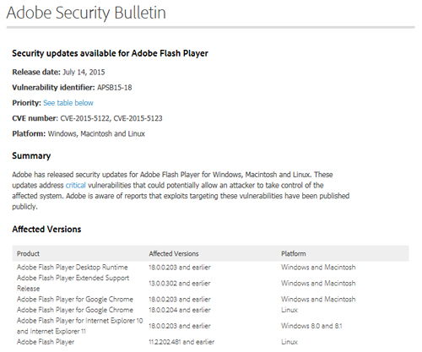Click the CVE-2015-5122 number text
Image resolution: width=422 pixels, height=352 pixels.
84,118
